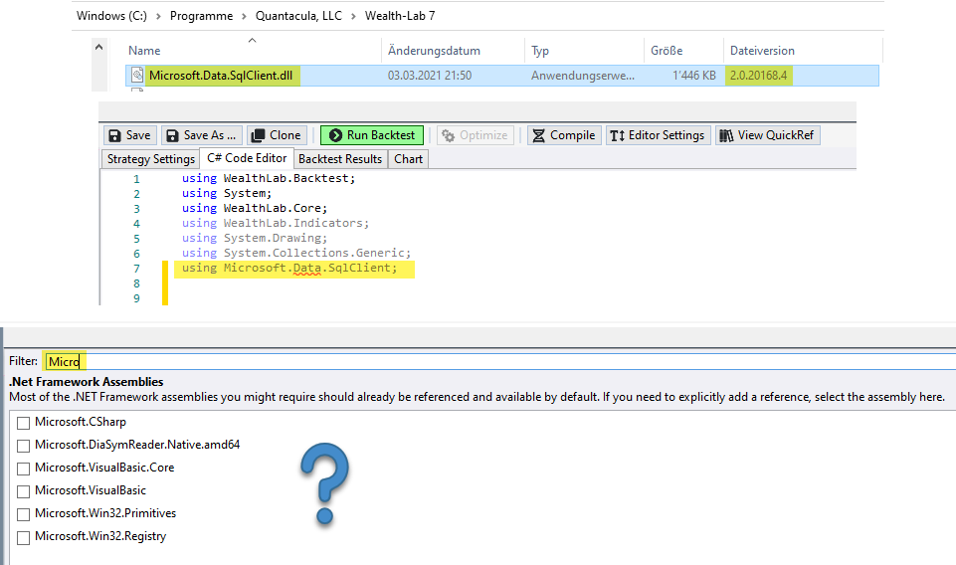The width and height of the screenshot is (956, 565).
Task: Click the Save floppy disk icon
Action: (114, 135)
